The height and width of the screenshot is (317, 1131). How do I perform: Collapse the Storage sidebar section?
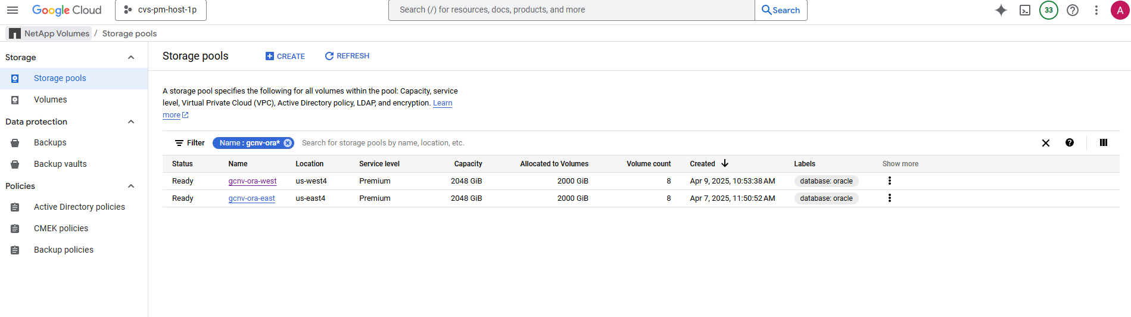pyautogui.click(x=131, y=57)
